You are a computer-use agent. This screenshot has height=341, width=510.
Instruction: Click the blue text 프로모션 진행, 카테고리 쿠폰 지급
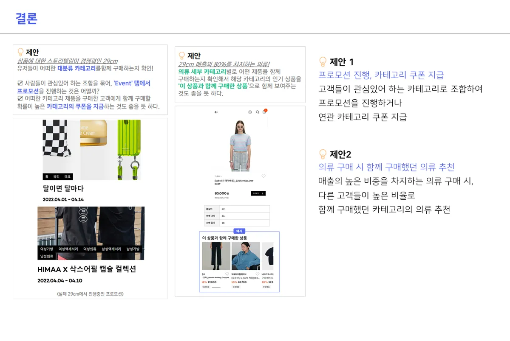[x=381, y=75]
